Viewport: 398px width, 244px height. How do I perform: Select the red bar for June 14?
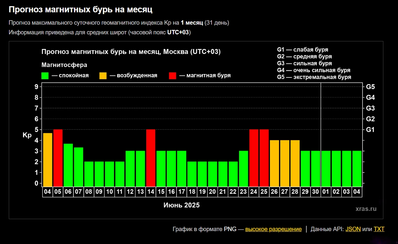151,158
